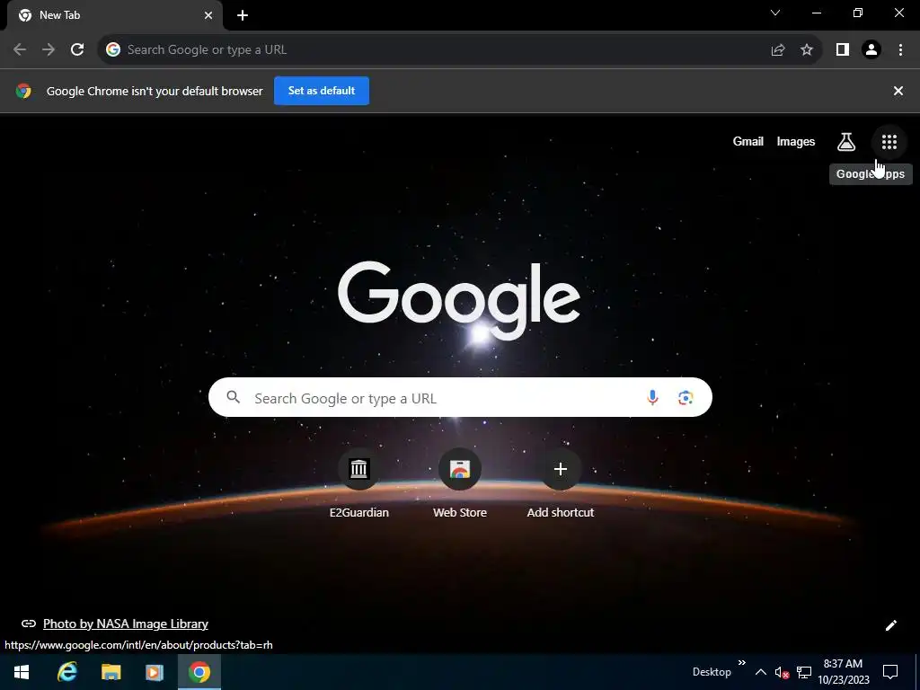Click the Google logo

point(459,299)
